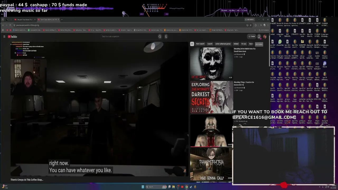Open the Chrome three-dot menu
The height and width of the screenshot is (190, 338).
tap(267, 25)
